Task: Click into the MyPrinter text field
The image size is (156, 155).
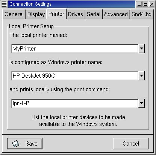Action: pos(75,49)
